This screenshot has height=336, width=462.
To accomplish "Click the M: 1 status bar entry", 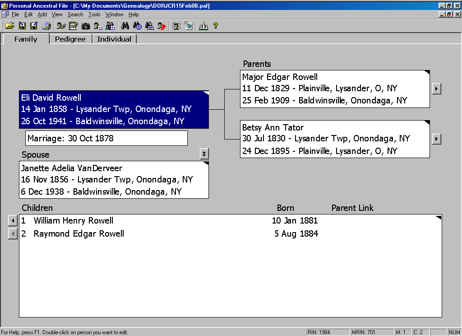I will (x=402, y=332).
